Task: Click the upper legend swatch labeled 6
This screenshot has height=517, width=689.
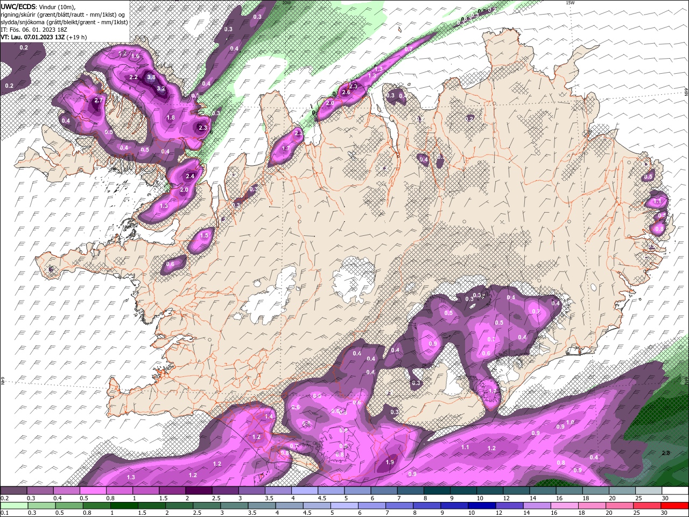Action: tap(383, 491)
